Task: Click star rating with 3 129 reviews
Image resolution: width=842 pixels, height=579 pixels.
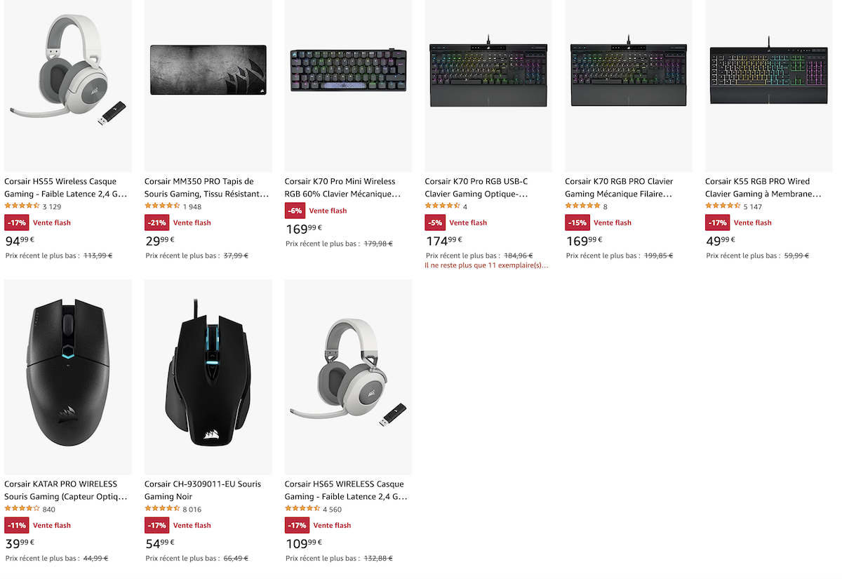Action: pos(22,206)
